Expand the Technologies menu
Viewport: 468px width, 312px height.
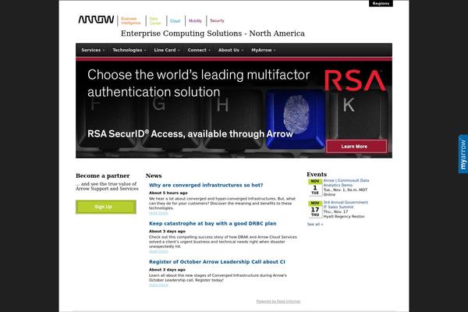[129, 50]
